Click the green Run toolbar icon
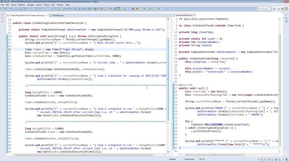Viewport: 289px width, 162px height. (89, 9)
